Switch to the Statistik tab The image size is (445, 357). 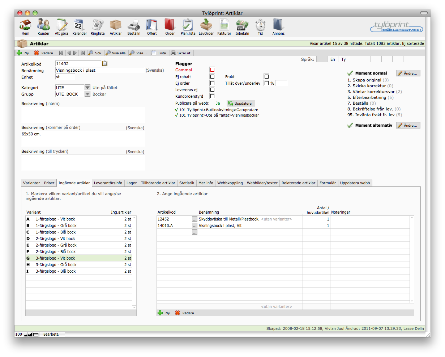187,183
